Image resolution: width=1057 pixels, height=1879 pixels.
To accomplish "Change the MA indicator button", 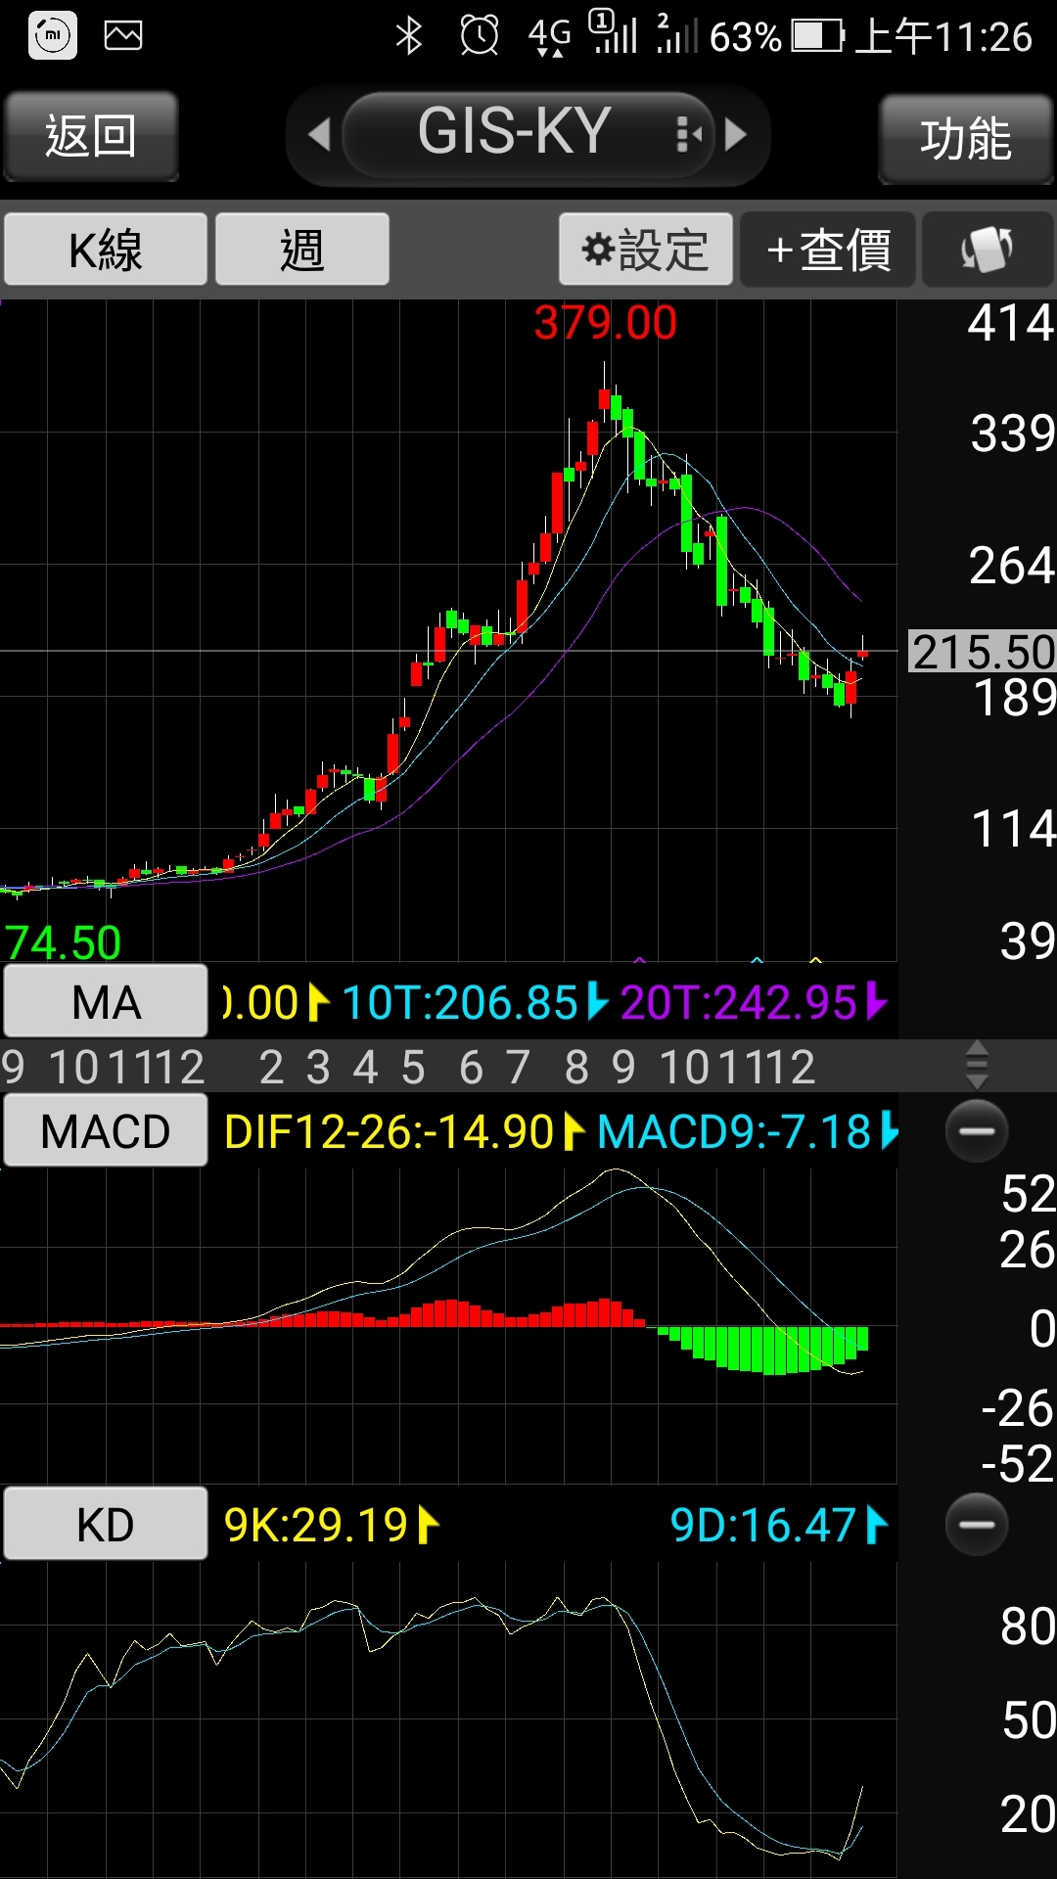I will tap(106, 1001).
